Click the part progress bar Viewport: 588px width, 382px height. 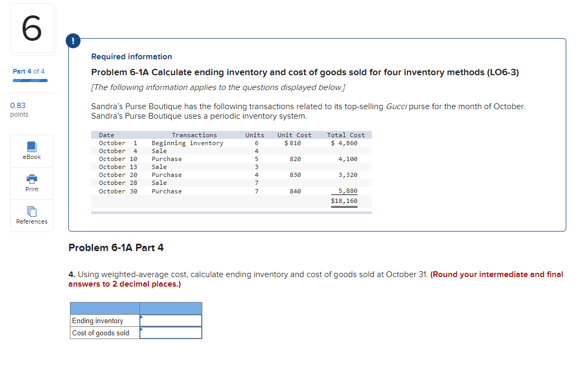[30, 81]
